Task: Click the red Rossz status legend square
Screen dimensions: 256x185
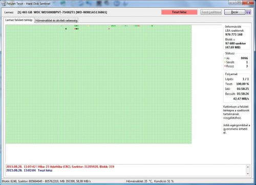Action: [x=225, y=66]
